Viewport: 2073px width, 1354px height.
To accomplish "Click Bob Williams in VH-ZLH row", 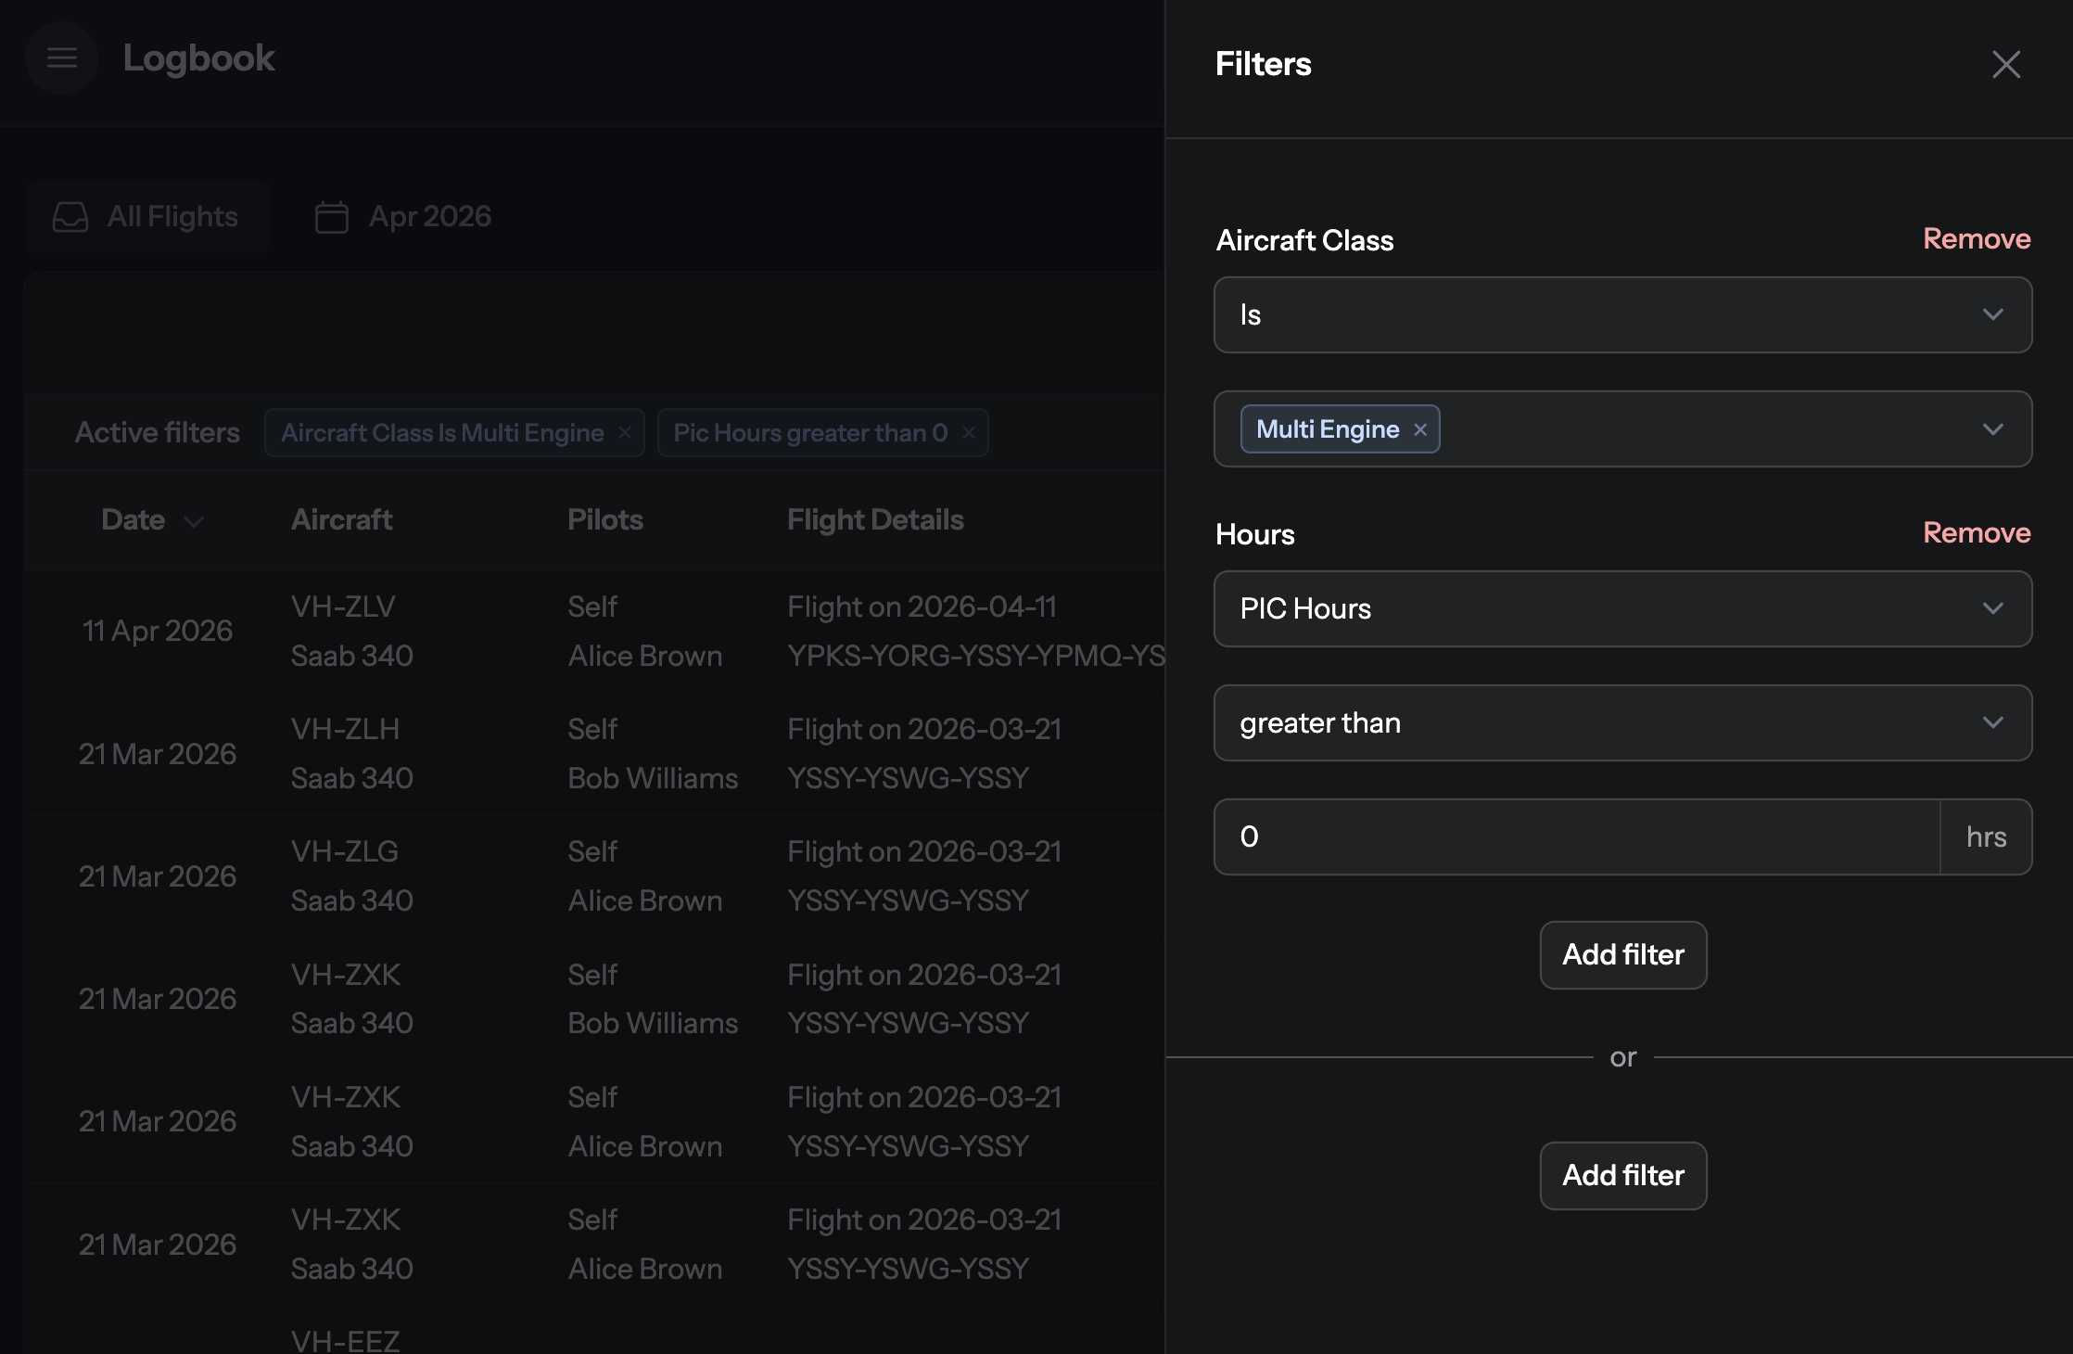I will click(x=653, y=778).
